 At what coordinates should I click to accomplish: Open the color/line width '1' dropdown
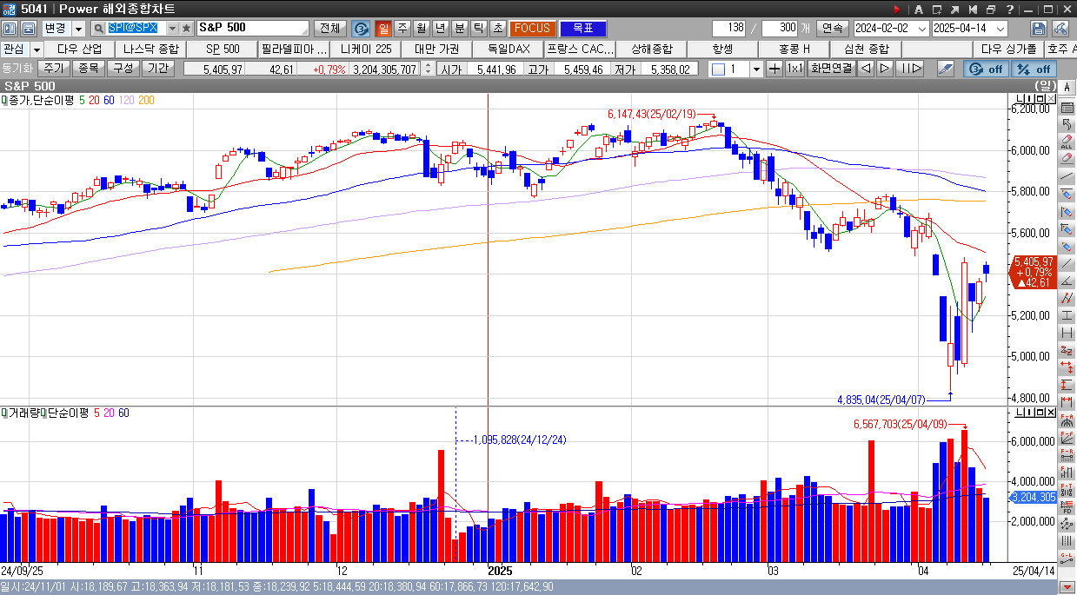point(755,69)
